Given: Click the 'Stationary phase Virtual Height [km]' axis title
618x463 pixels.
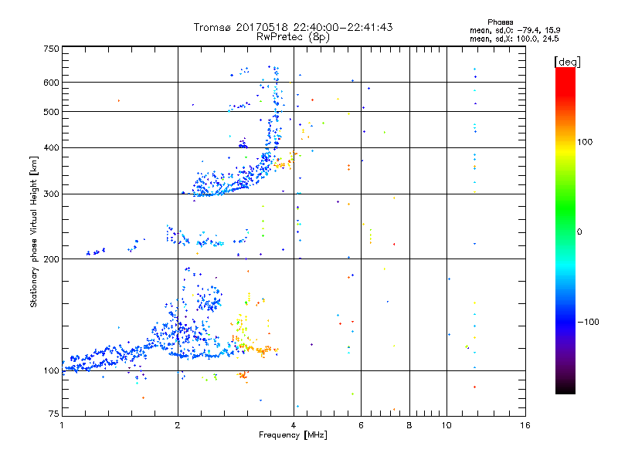Looking at the screenshot, I should coord(34,231).
